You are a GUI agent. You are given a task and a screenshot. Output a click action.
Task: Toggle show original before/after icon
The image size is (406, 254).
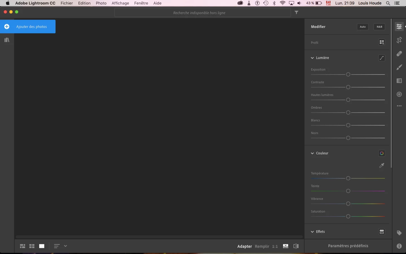coord(296,246)
